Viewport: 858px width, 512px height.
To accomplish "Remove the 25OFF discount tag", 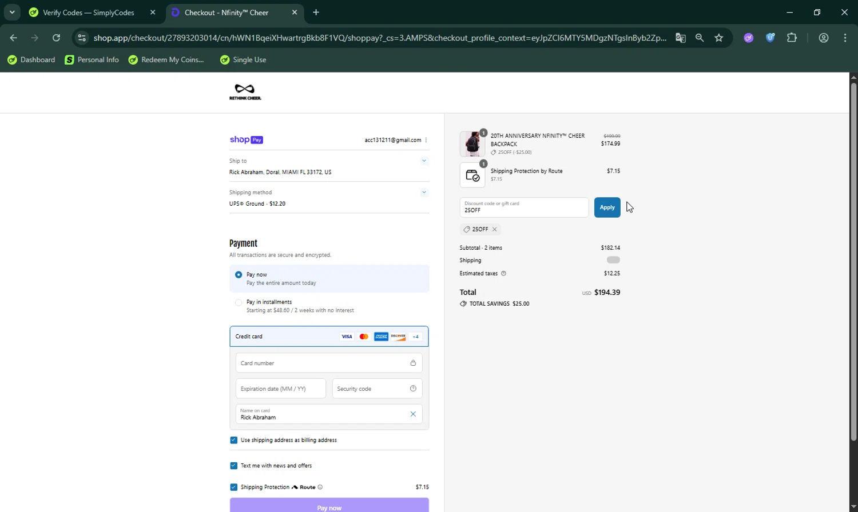I will tap(495, 229).
